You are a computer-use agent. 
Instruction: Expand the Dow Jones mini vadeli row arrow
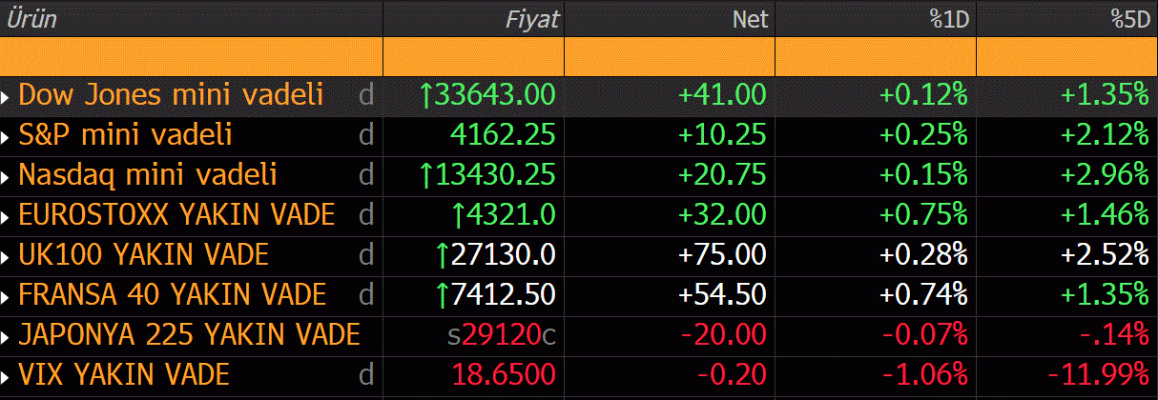pyautogui.click(x=7, y=96)
